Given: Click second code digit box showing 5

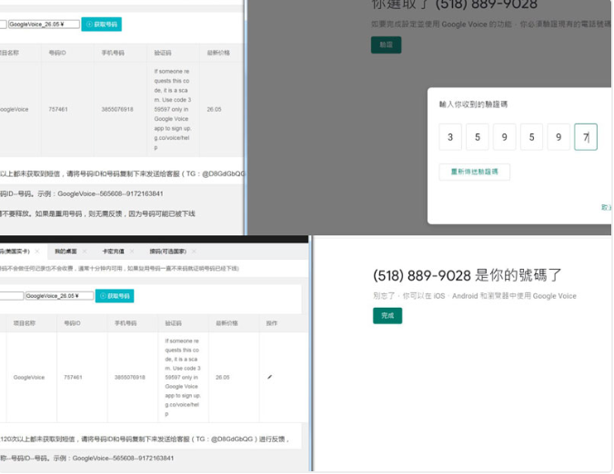Looking at the screenshot, I should click(478, 137).
